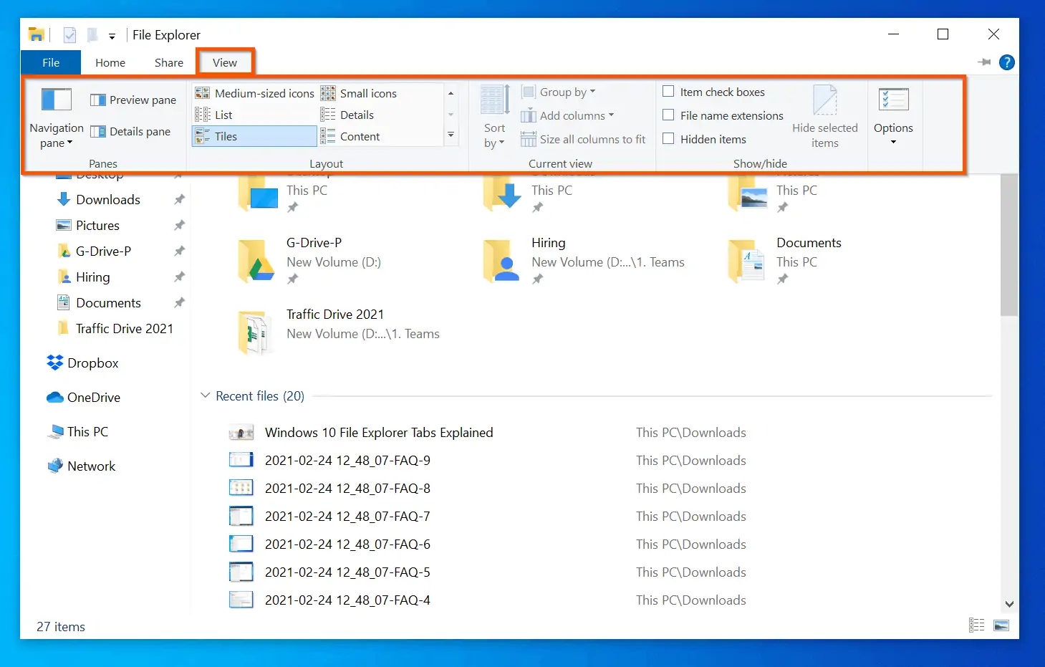Switch to the Home tab
Screen dimensions: 1045x667
pyautogui.click(x=110, y=62)
